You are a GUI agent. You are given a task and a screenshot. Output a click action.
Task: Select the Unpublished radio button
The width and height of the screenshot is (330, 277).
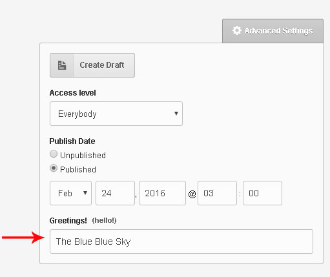[x=54, y=154]
